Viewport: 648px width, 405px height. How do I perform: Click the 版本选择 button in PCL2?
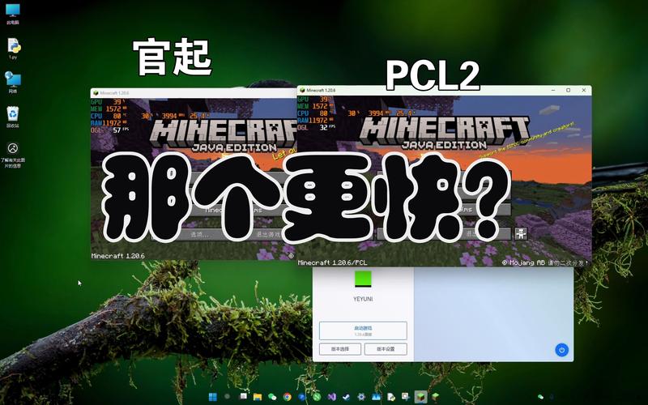[340, 349]
